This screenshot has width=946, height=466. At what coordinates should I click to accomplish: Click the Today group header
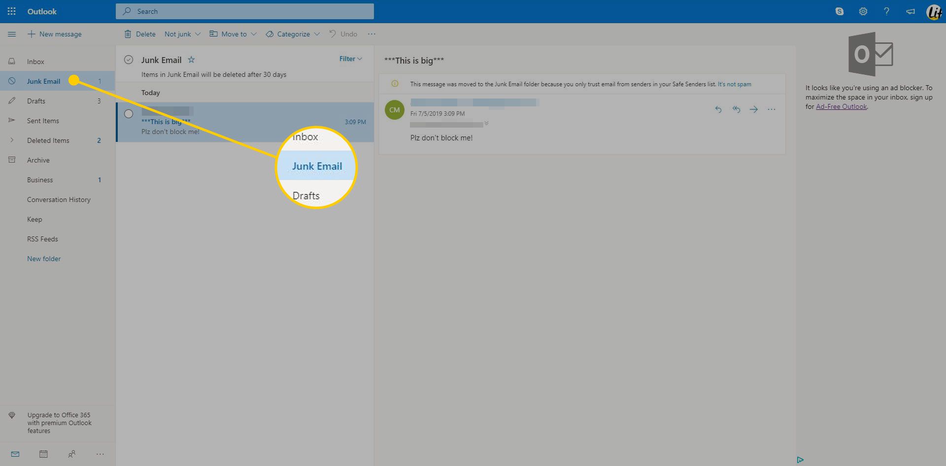[150, 93]
